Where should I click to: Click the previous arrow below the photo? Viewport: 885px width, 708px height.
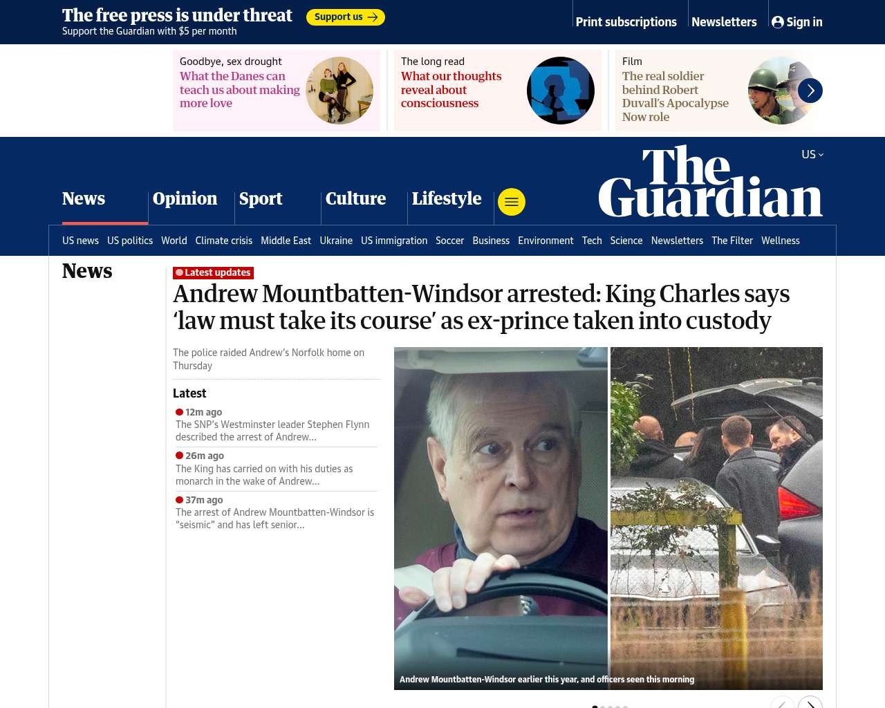783,704
